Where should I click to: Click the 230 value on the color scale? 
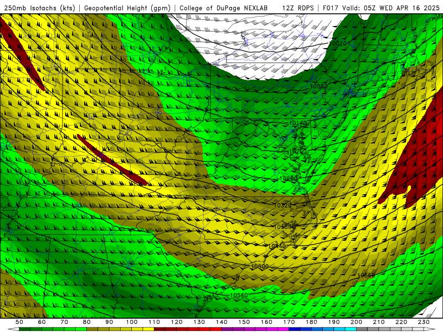point(424,322)
